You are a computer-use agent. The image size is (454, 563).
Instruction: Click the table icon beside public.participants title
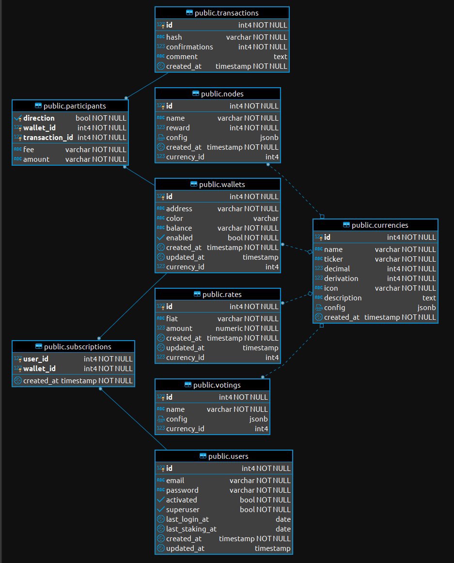click(38, 106)
